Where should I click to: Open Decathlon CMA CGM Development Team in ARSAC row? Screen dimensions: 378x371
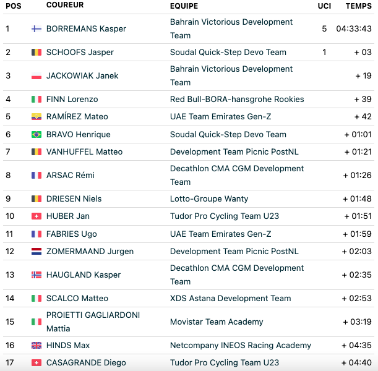tap(237, 175)
